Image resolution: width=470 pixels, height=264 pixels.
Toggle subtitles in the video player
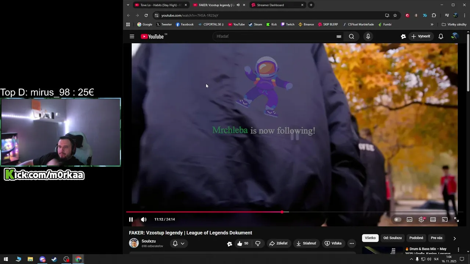click(x=409, y=219)
